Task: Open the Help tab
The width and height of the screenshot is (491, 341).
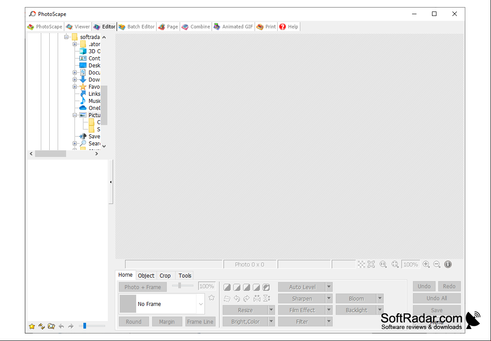Action: [x=289, y=27]
